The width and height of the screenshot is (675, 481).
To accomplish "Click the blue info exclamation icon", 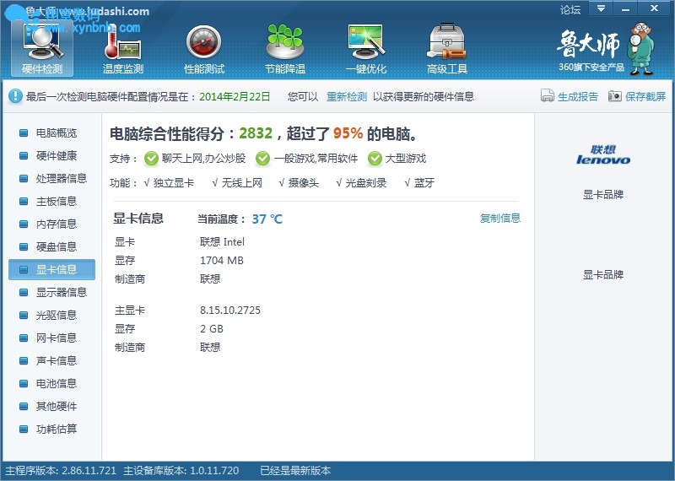I will click(x=15, y=96).
